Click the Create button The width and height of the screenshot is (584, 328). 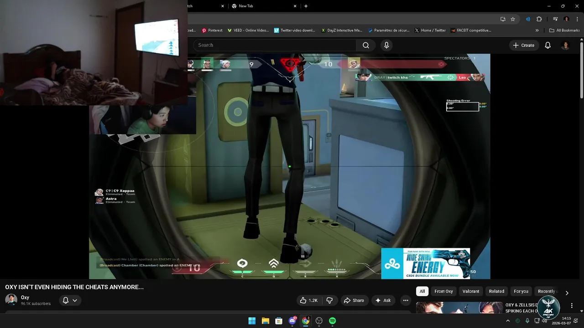[x=524, y=45]
